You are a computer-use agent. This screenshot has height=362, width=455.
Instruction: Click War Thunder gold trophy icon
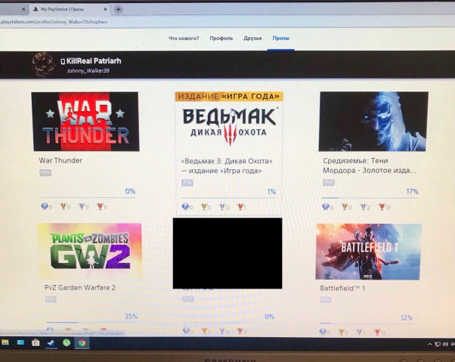(x=63, y=206)
